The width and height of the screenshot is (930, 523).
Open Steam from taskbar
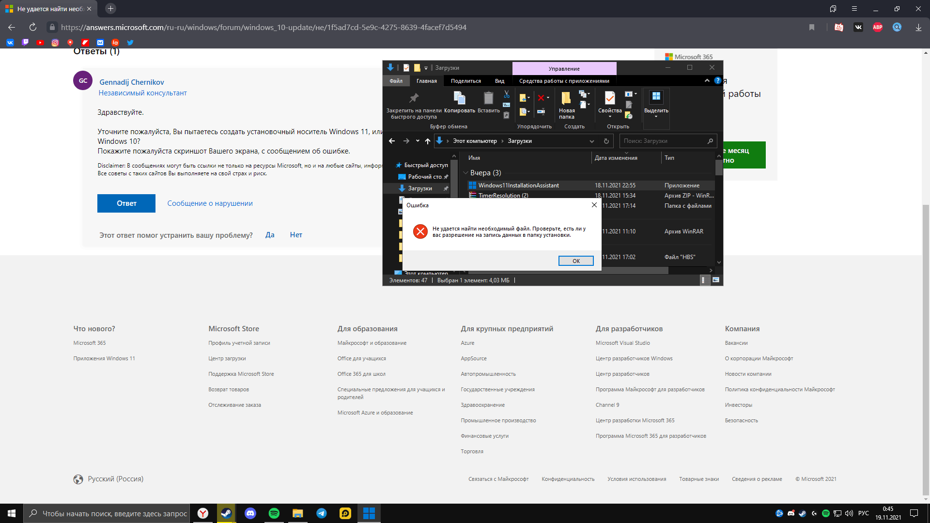click(226, 513)
